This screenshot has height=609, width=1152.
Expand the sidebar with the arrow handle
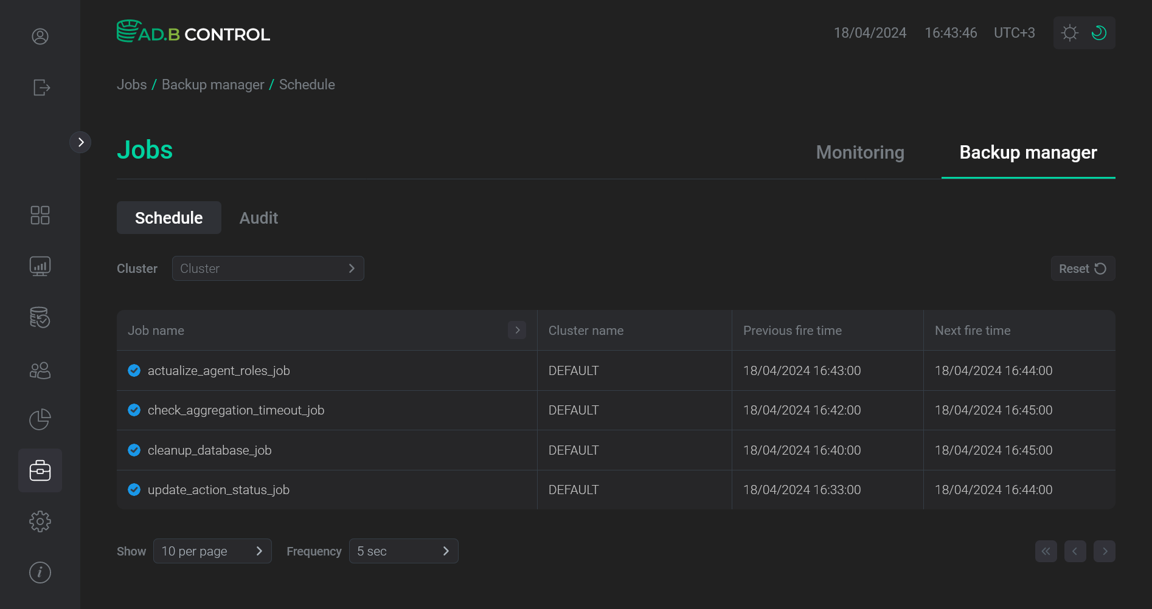coord(81,142)
